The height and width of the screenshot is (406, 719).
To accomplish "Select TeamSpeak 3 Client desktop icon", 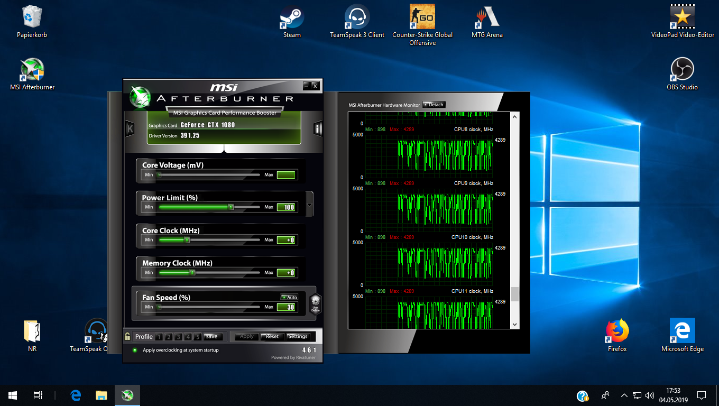I will 357,22.
